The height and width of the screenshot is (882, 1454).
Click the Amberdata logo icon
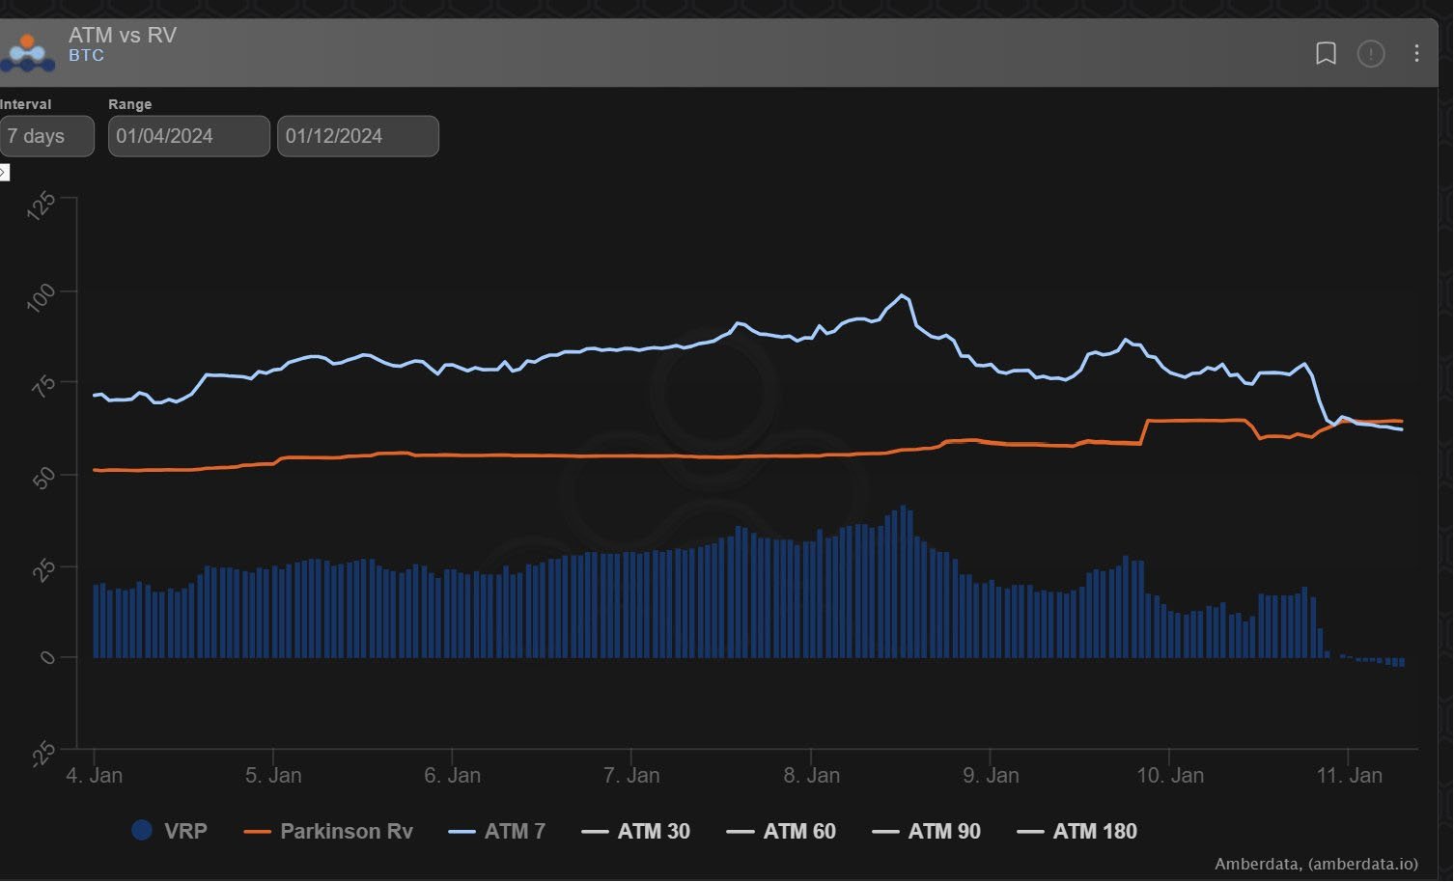click(x=27, y=52)
